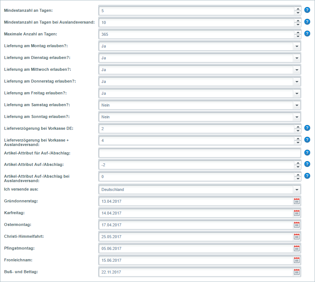Open Lieferung am Sonntag dropdown
Viewport: 315px width, 282px height.
(x=297, y=117)
